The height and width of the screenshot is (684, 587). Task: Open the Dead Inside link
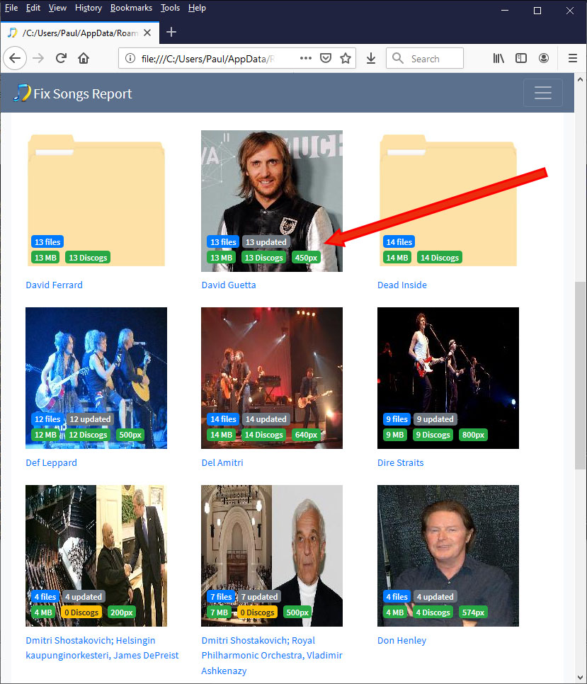click(402, 285)
